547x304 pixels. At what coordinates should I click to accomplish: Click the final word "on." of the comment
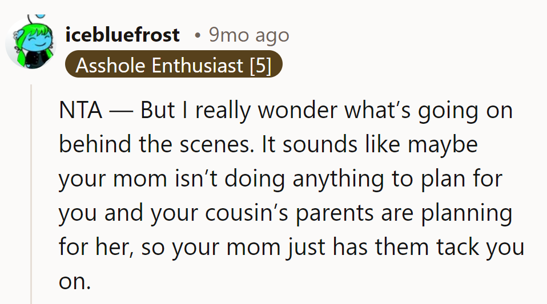(75, 282)
